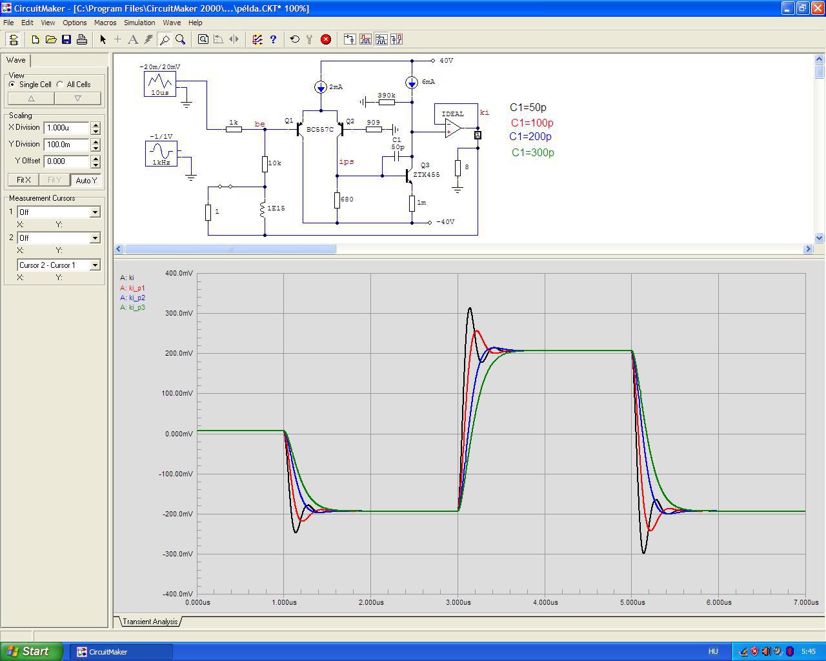The width and height of the screenshot is (826, 661).
Task: Click the down triangle cell button
Action: pos(77,98)
